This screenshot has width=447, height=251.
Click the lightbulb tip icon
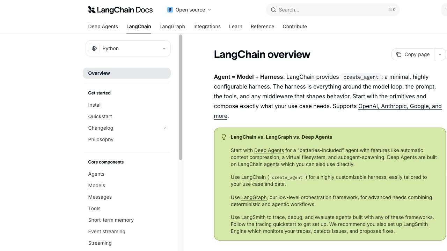[224, 137]
